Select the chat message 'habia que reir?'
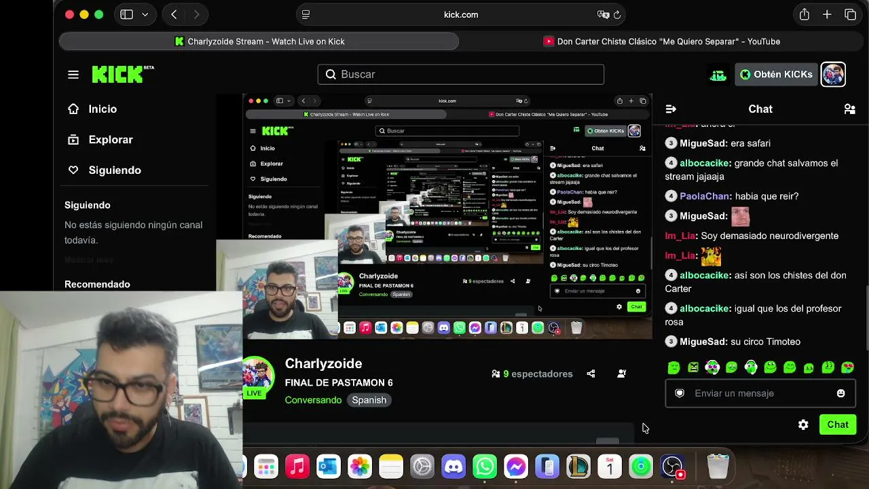The width and height of the screenshot is (869, 489). pos(766,196)
